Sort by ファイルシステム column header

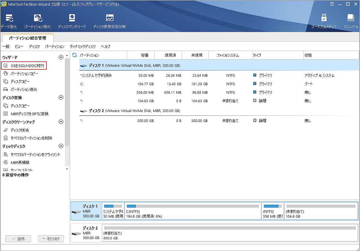pyautogui.click(x=230, y=55)
